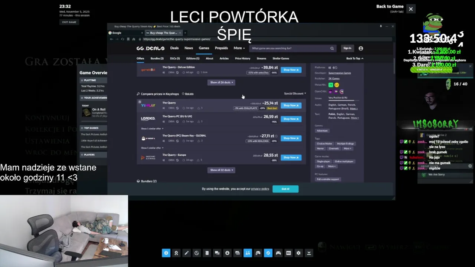Expand similar offer under Loaded listing

(x=152, y=128)
